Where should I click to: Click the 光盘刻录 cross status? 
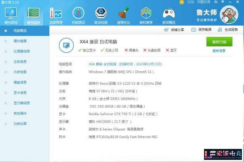pos(152,50)
